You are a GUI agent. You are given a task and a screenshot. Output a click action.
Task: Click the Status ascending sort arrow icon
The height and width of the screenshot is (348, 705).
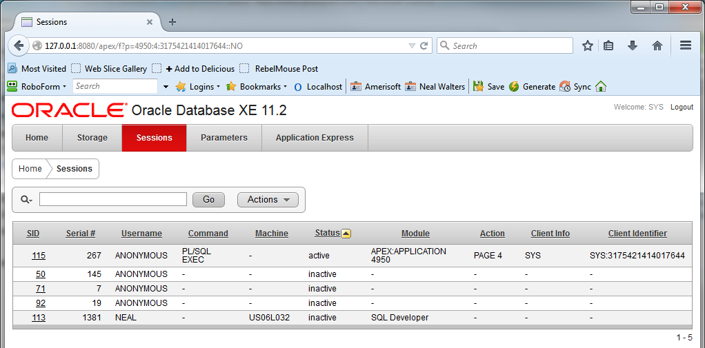tap(346, 234)
